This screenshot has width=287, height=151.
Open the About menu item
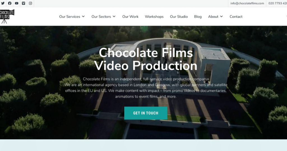[x=213, y=17]
